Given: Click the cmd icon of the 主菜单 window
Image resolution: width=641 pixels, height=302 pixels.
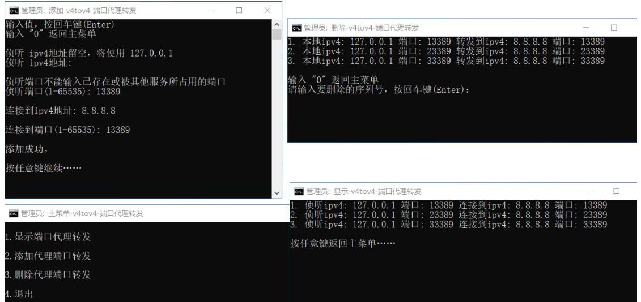Looking at the screenshot, I should coord(14,213).
